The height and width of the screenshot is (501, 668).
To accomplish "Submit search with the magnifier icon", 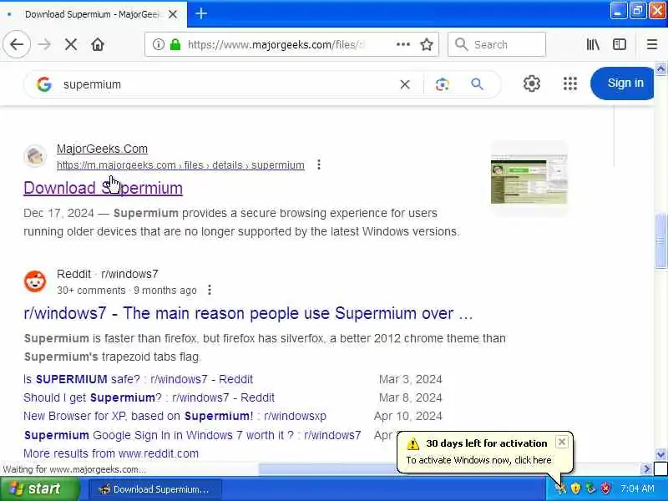I will [477, 84].
